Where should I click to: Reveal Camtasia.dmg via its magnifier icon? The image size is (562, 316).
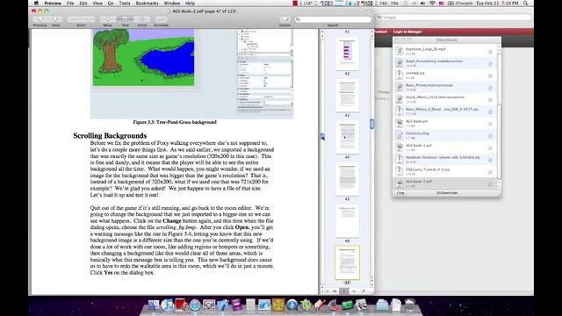[x=490, y=136]
